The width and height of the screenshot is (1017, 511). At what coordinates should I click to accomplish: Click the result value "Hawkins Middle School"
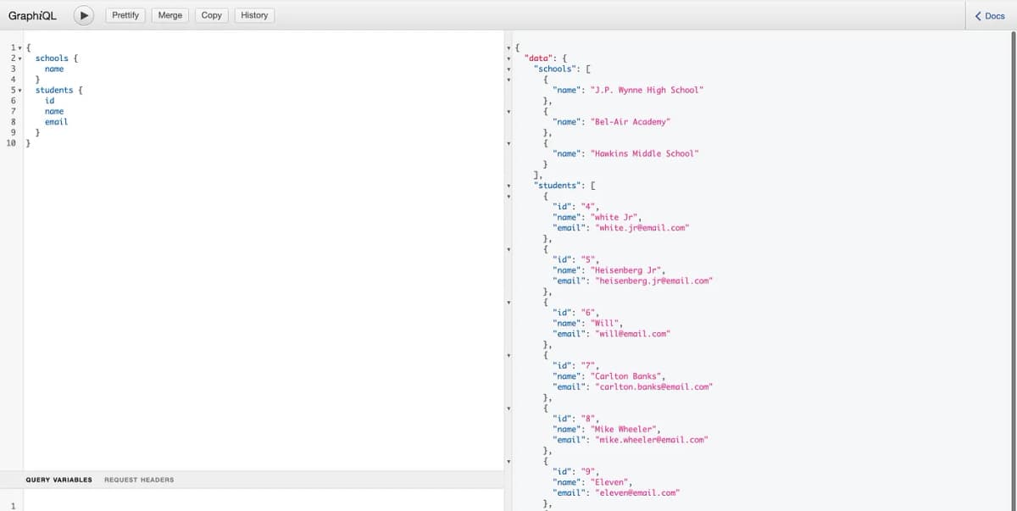coord(645,153)
